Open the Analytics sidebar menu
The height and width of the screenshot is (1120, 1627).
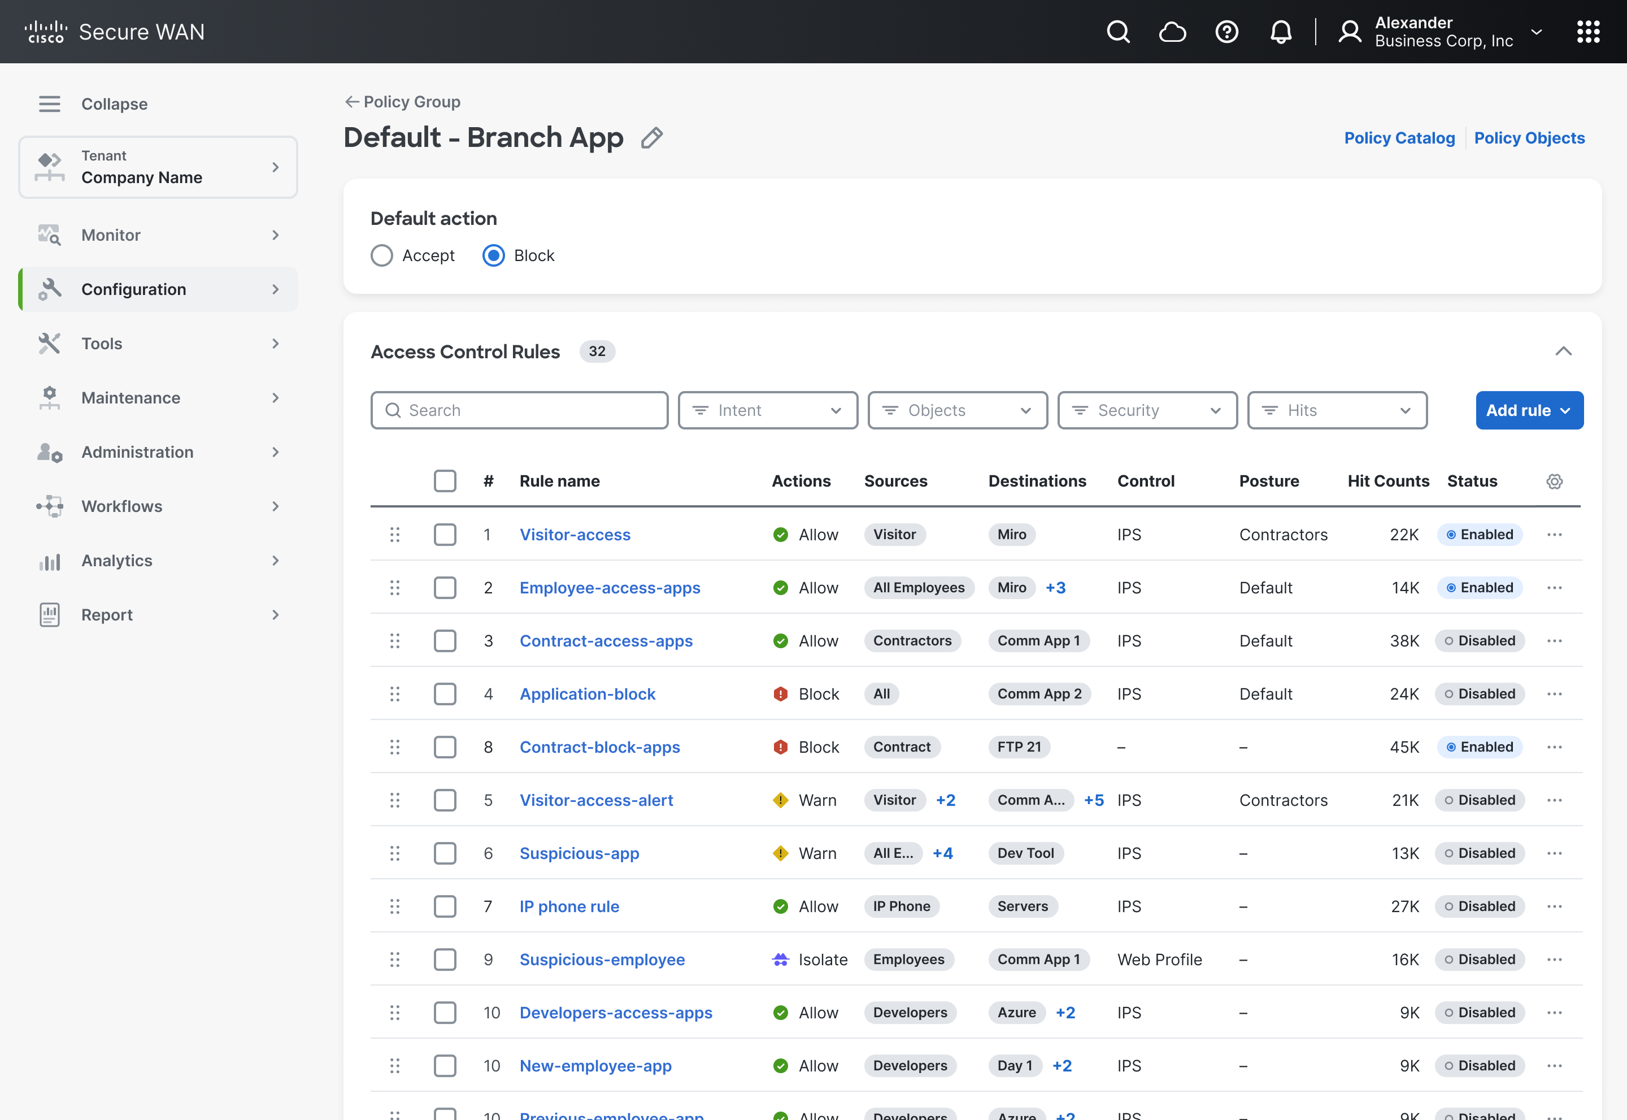click(159, 561)
